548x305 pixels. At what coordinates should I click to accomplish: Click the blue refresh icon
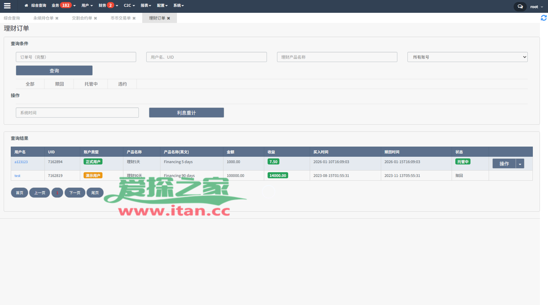[x=543, y=18]
